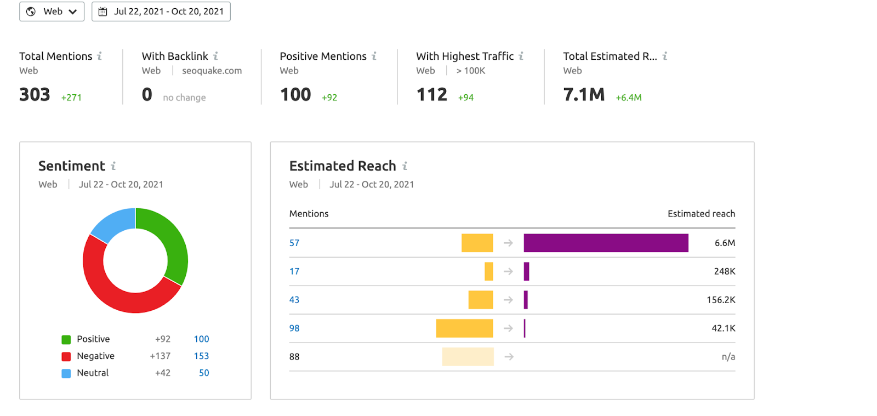The width and height of the screenshot is (877, 416).
Task: Open the date range picker Jul 22 - Oct 20
Action: 161,12
